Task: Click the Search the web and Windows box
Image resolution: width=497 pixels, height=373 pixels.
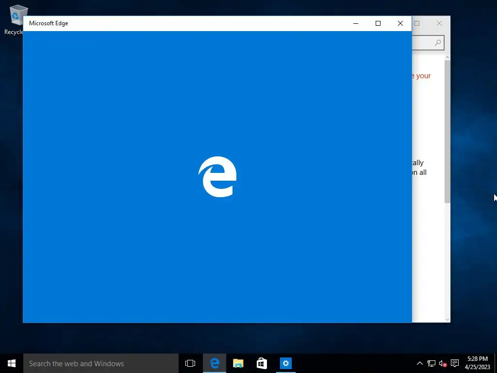Action: pyautogui.click(x=101, y=363)
